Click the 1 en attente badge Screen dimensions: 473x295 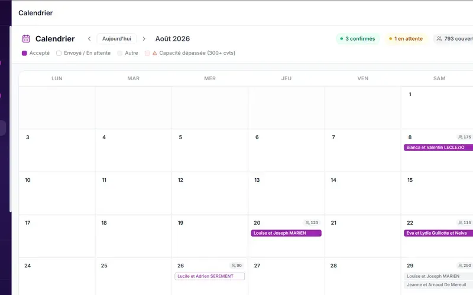coord(406,38)
